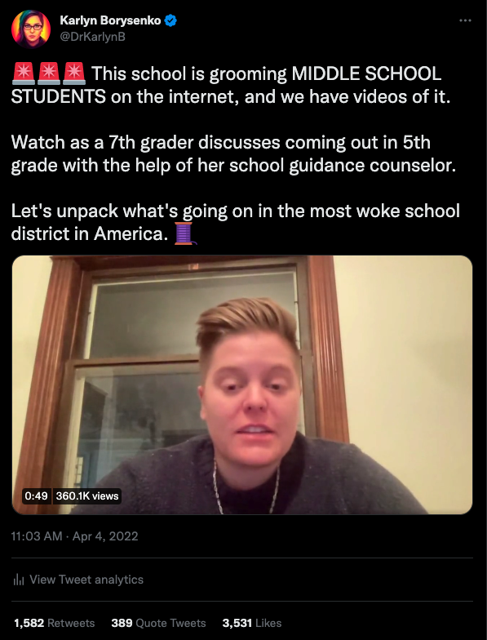
Task: Click the Apr 4, 2022 date
Action: (105, 536)
